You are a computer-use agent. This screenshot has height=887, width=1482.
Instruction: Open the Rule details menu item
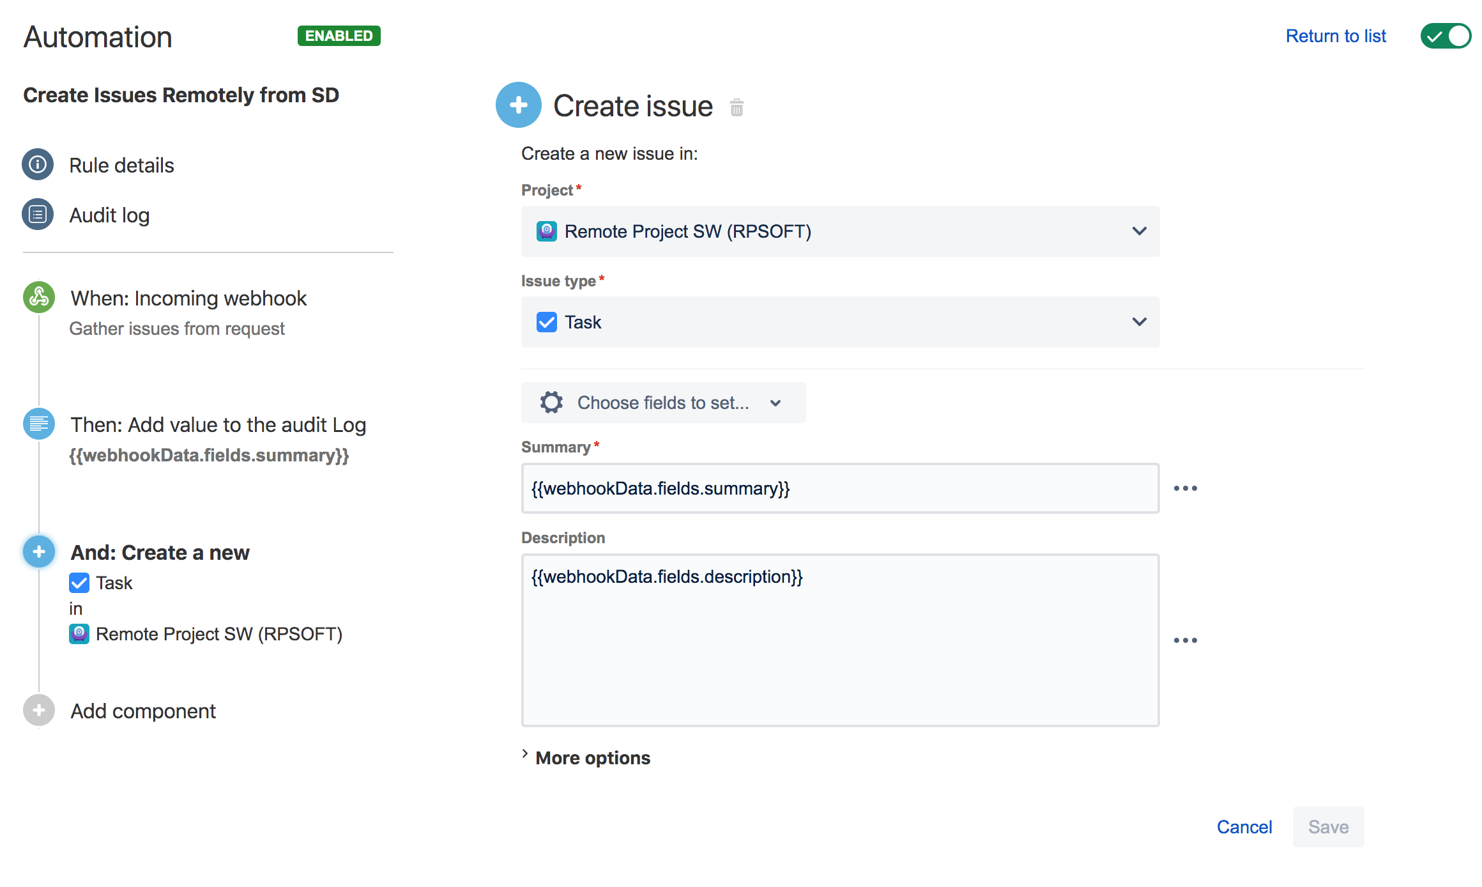121,166
